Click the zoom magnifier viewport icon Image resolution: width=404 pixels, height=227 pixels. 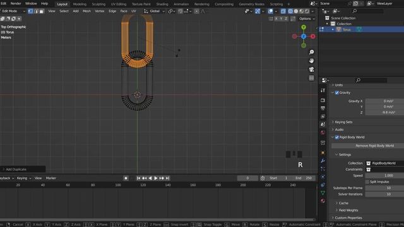311,52
